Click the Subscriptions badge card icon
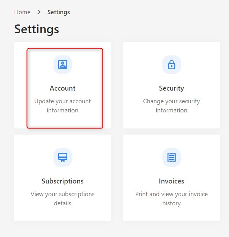The image size is (229, 237). pos(63,157)
